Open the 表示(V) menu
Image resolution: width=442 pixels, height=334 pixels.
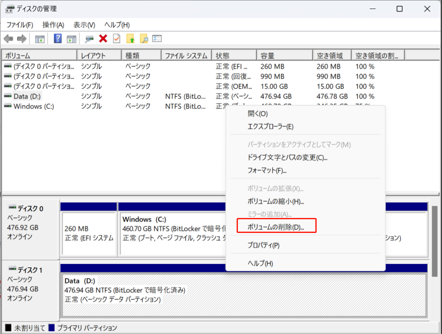coord(84,25)
